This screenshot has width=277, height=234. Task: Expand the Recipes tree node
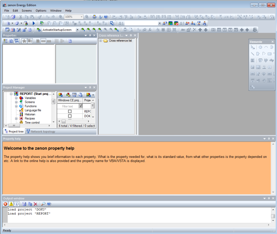16,119
